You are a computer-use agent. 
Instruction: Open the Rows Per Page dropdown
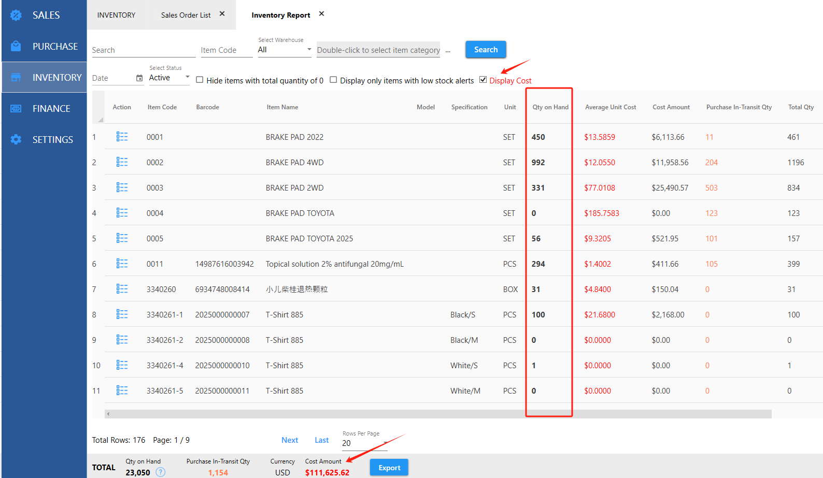(x=365, y=443)
